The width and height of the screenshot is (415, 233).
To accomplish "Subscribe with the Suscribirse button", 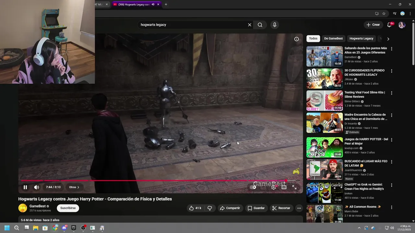I will (x=68, y=208).
